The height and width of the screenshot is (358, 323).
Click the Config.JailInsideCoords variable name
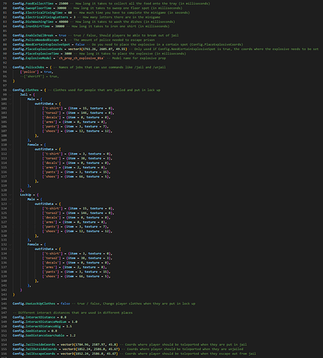[34, 344]
